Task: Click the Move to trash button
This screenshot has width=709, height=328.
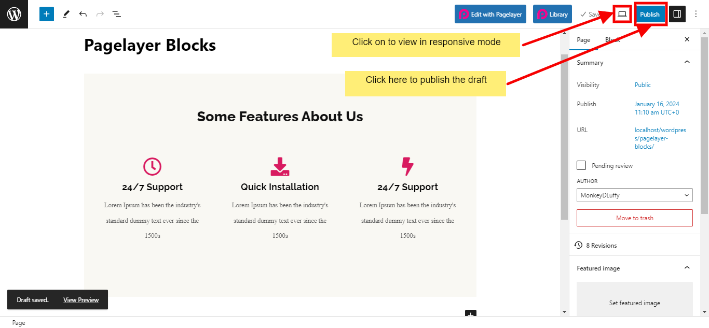Action: pos(634,218)
